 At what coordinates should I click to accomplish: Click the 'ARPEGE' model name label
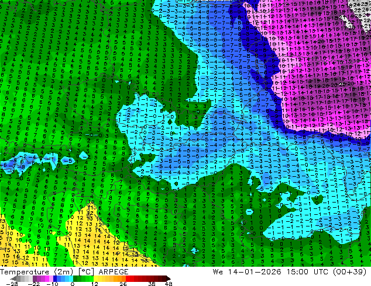point(114,272)
